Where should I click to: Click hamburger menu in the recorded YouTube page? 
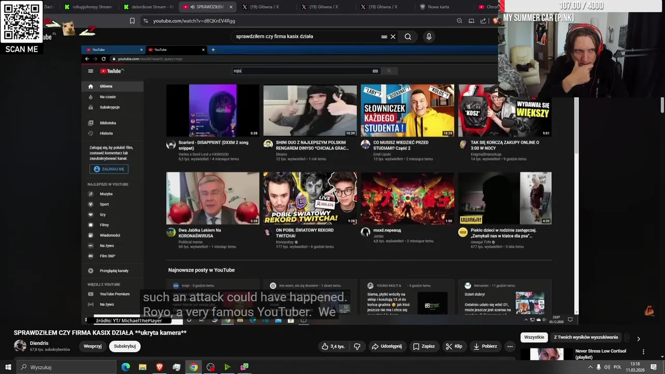coord(90,71)
